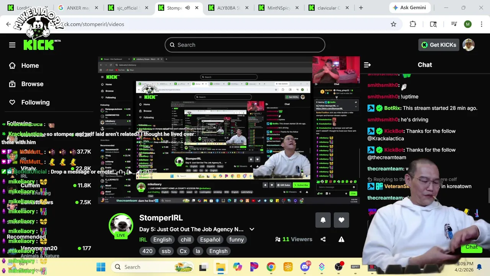This screenshot has height=276, width=490.
Task: Select the English tag beside la
Action: click(219, 251)
